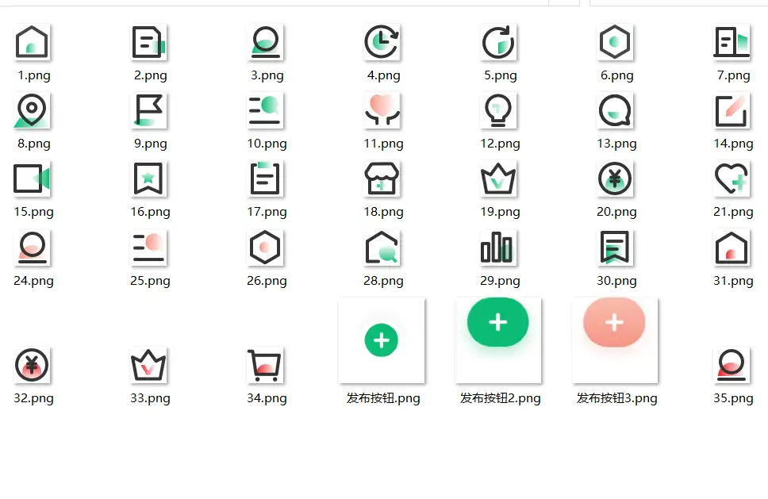Click the chat bubble icon 13.png

[x=615, y=110]
